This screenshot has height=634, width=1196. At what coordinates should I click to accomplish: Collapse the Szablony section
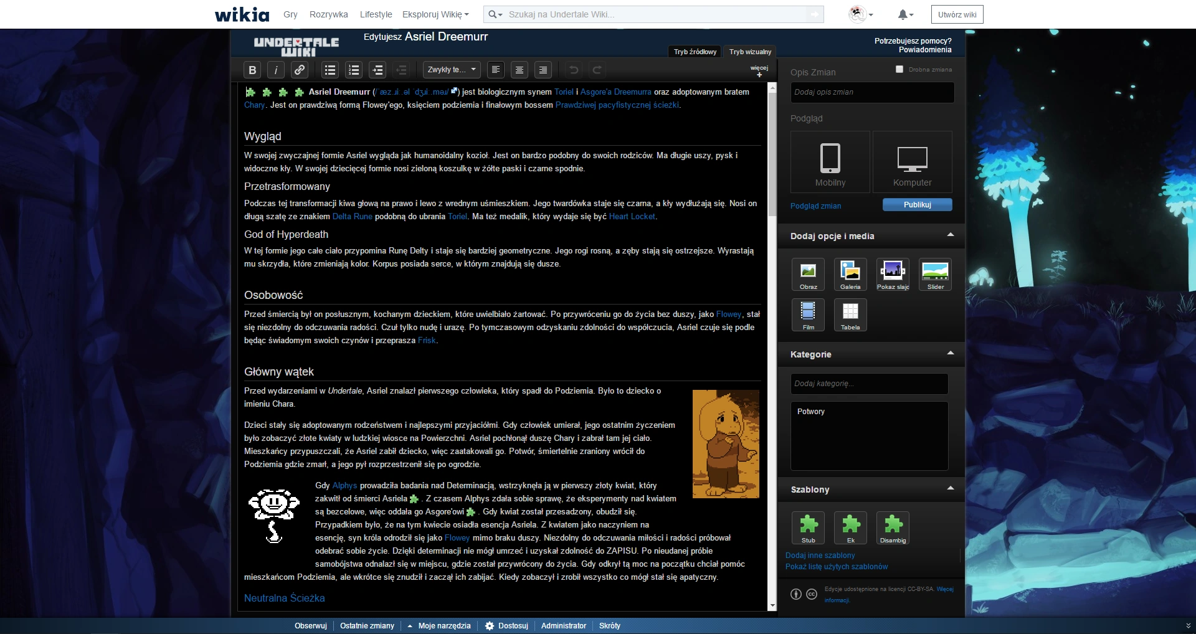tap(951, 488)
